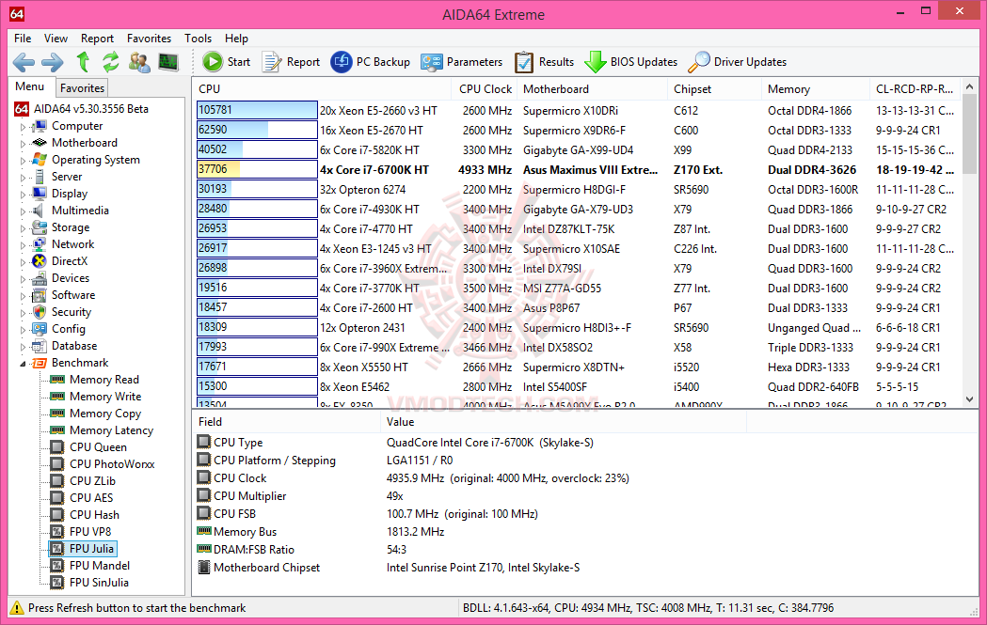This screenshot has height=625, width=987.
Task: Open the users icon in toolbar
Action: point(139,62)
